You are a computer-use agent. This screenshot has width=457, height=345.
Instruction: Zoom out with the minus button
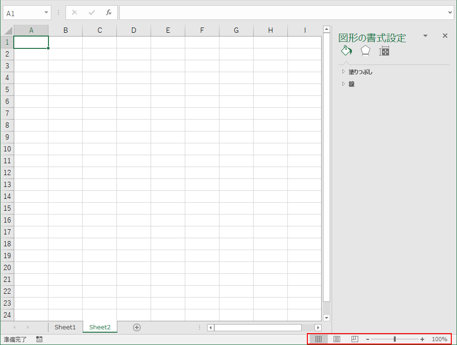pos(368,339)
